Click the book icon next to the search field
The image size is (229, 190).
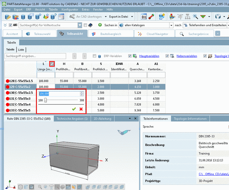[x=90, y=25]
